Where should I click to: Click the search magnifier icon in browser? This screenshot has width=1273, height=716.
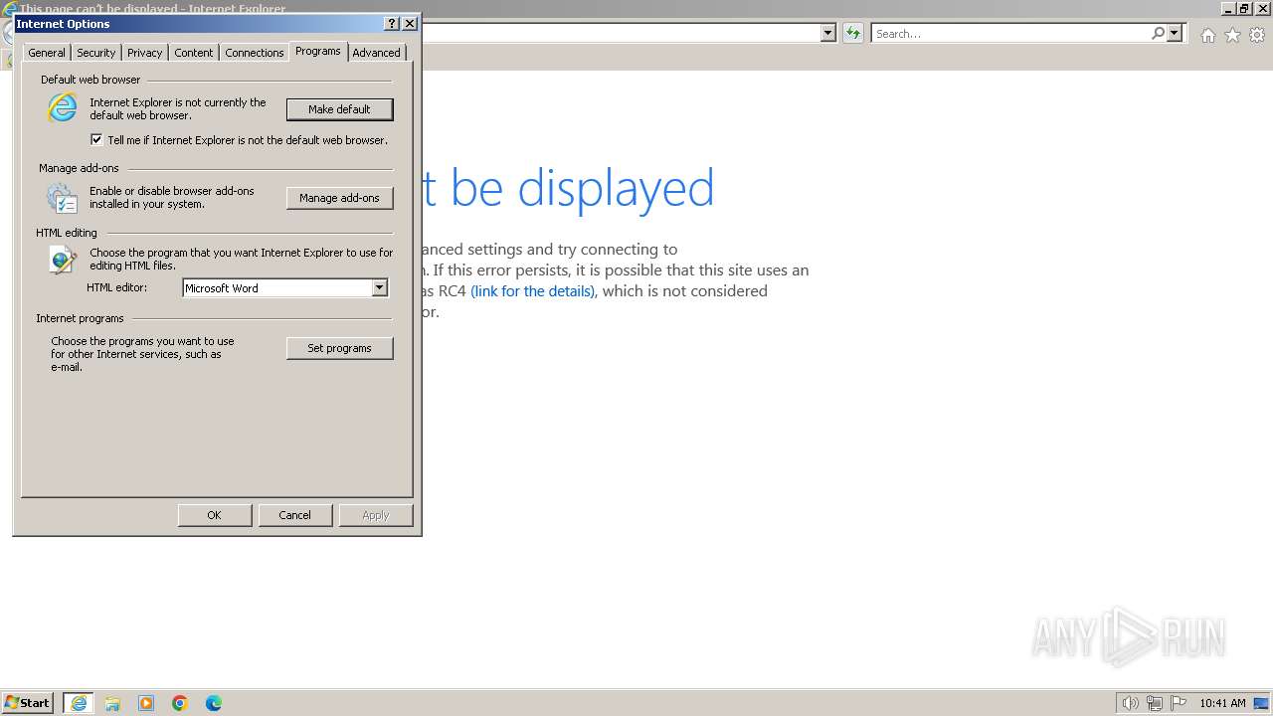click(x=1158, y=34)
